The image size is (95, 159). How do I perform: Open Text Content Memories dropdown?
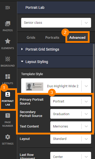(x=71, y=126)
